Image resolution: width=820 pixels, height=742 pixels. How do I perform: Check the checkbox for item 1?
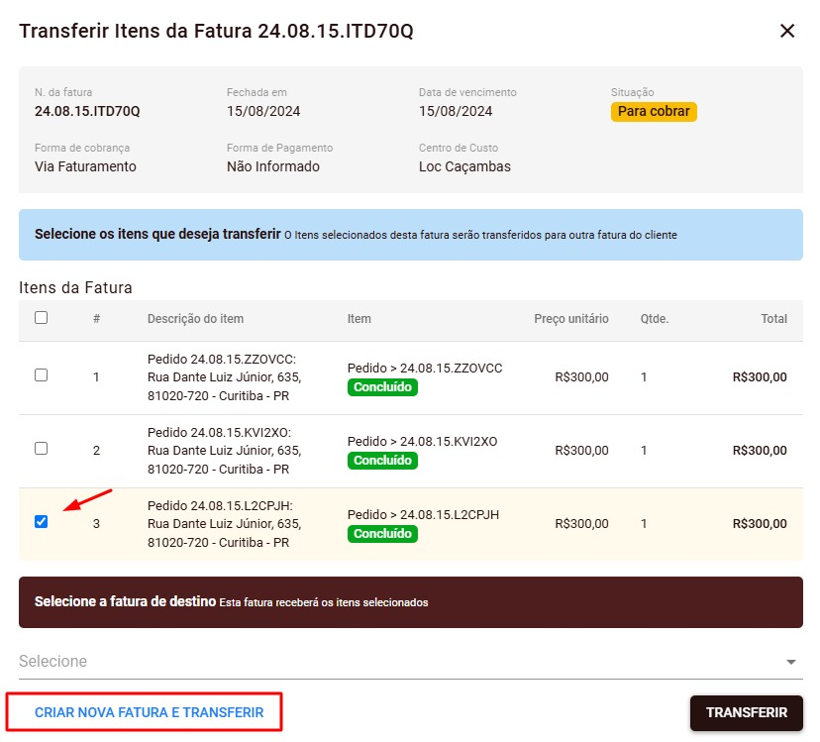(x=41, y=375)
